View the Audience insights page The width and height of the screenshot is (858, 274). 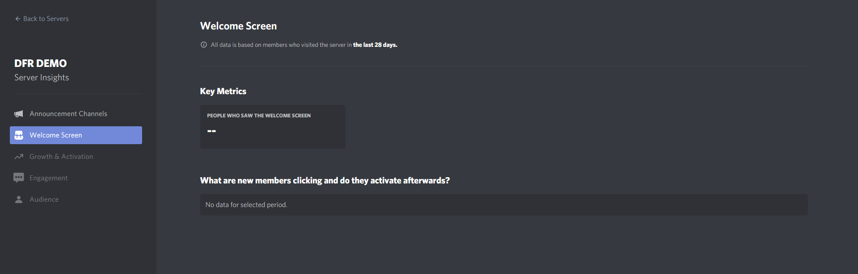76,199
